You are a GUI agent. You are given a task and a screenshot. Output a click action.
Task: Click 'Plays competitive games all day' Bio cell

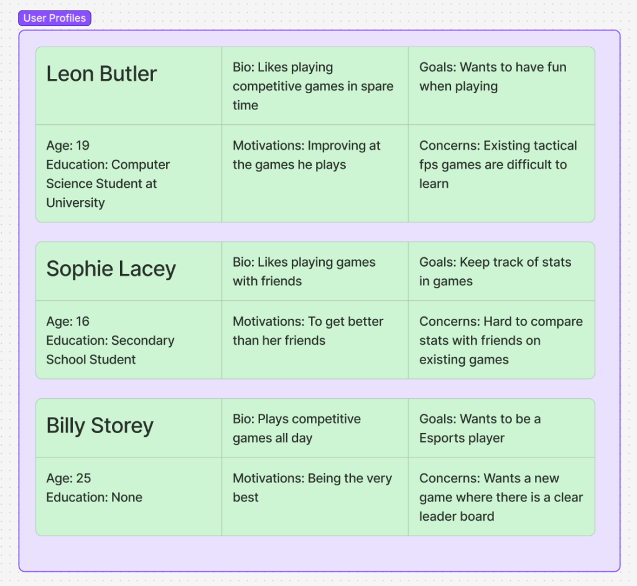pyautogui.click(x=314, y=428)
